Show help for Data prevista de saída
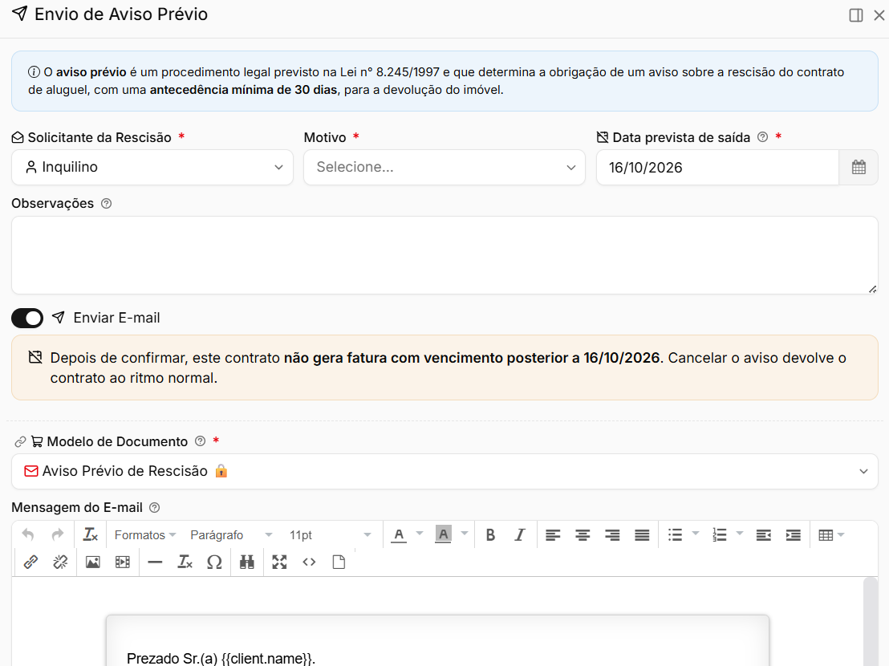 tap(762, 137)
